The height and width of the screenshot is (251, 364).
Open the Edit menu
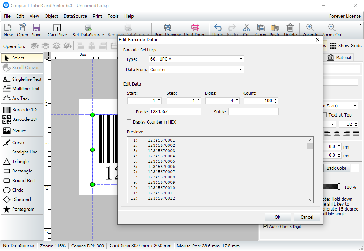tap(20, 16)
